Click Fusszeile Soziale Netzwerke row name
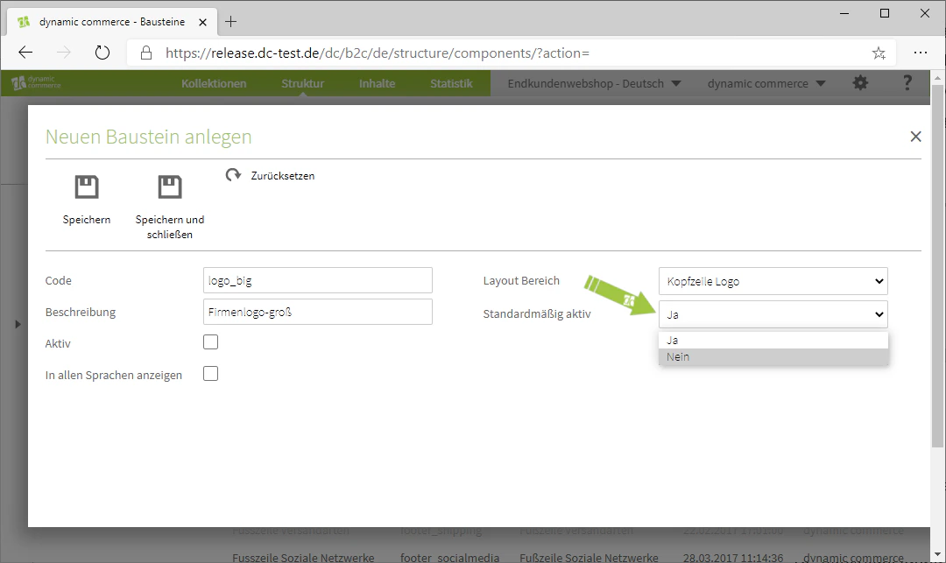The width and height of the screenshot is (946, 563). coord(303,558)
